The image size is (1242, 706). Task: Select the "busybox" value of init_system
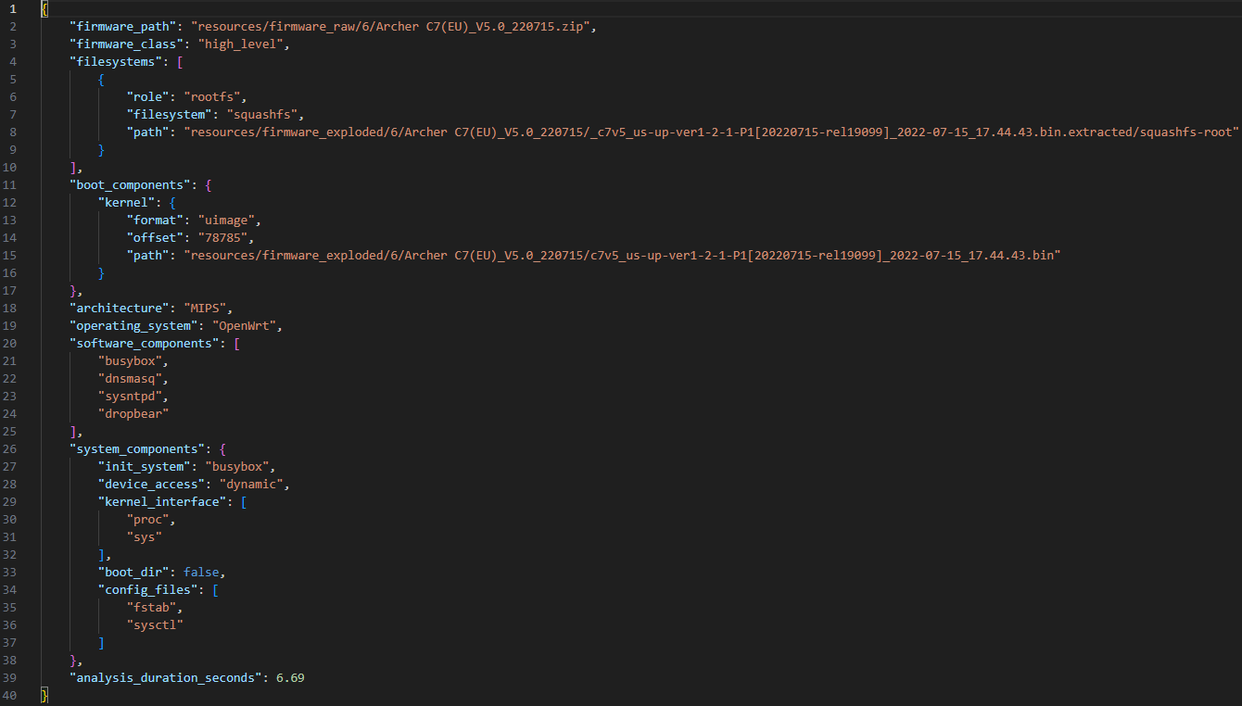point(237,466)
